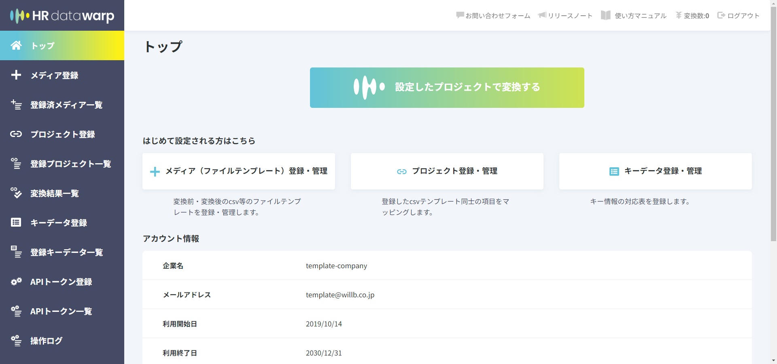Click the はじめて設定される方はこちら heading
This screenshot has width=777, height=364.
click(x=199, y=141)
